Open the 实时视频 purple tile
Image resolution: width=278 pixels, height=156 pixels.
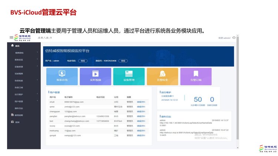click(95, 76)
